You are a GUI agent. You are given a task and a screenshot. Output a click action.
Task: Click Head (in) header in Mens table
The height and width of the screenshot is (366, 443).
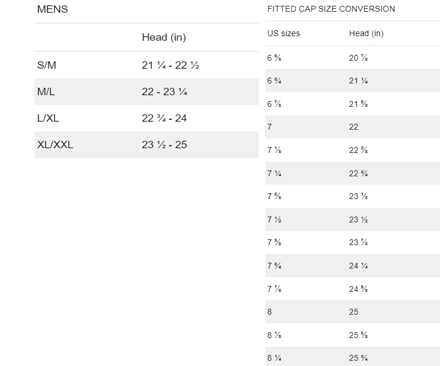click(x=164, y=37)
